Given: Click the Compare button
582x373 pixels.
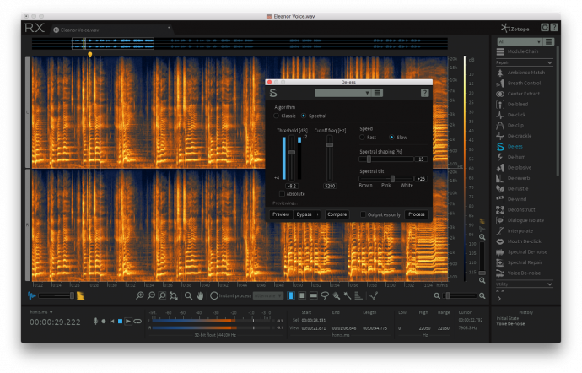Looking at the screenshot, I should pos(337,214).
